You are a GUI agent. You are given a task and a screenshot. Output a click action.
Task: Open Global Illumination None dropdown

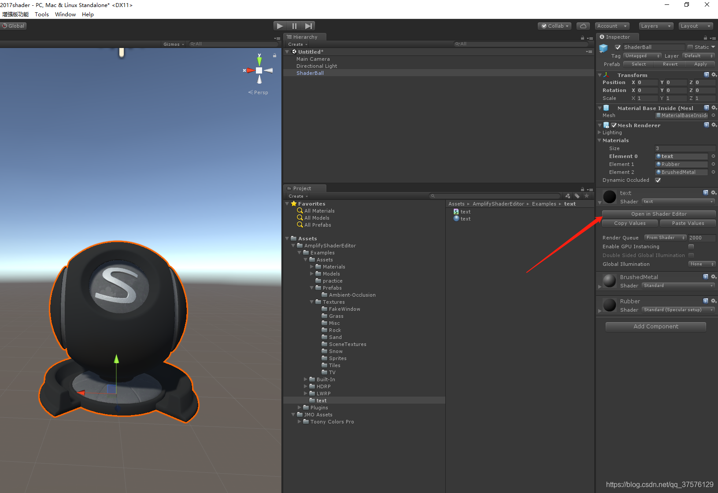tap(702, 264)
